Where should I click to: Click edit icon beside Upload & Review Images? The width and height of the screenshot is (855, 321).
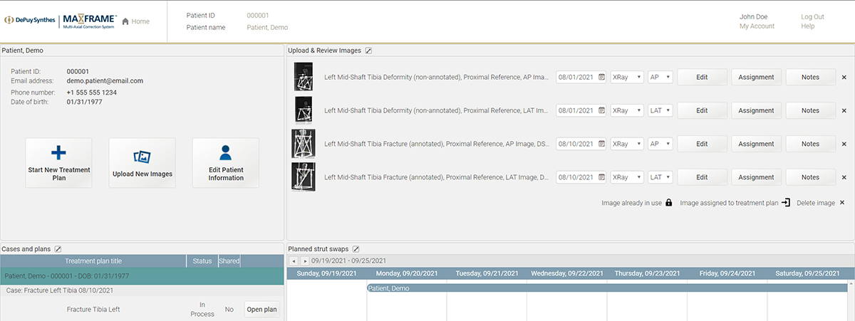click(368, 51)
